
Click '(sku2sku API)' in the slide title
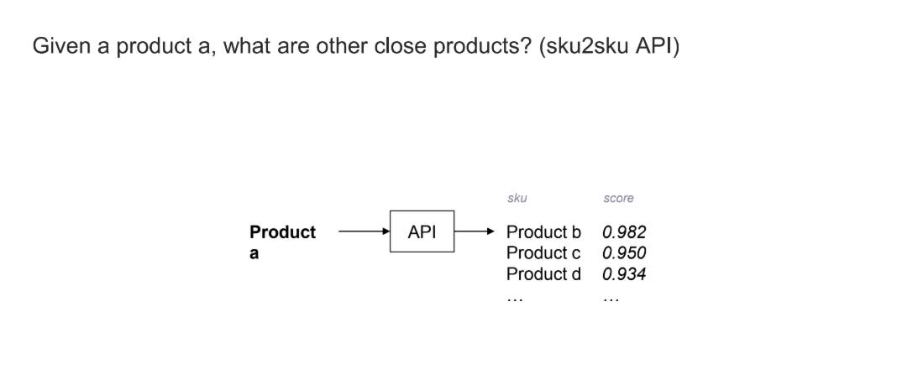609,45
